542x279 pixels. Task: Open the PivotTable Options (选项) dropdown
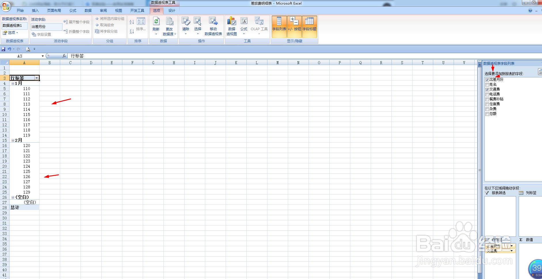point(11,33)
